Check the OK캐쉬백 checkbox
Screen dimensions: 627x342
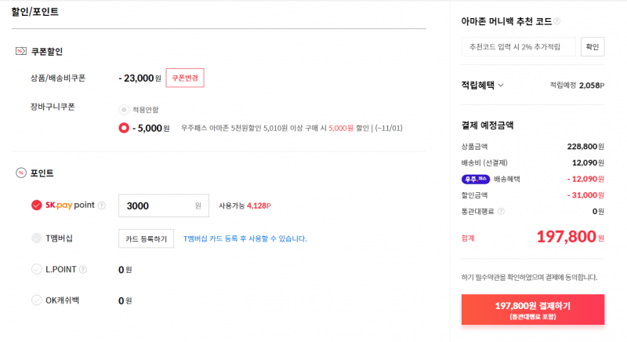click(x=36, y=300)
